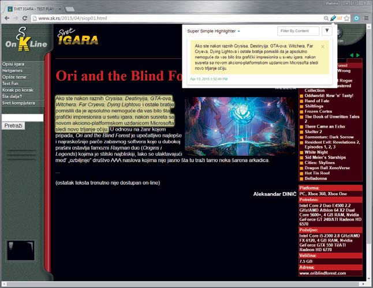Open Hot Tin Roof link

[317, 173]
